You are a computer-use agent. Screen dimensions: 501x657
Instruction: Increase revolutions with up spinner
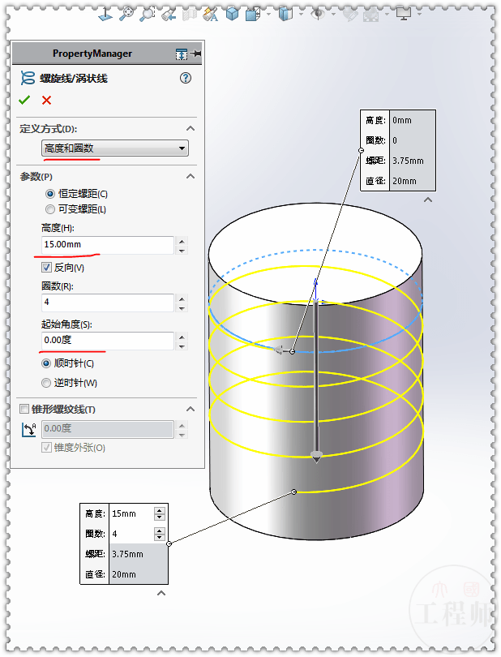click(x=182, y=298)
